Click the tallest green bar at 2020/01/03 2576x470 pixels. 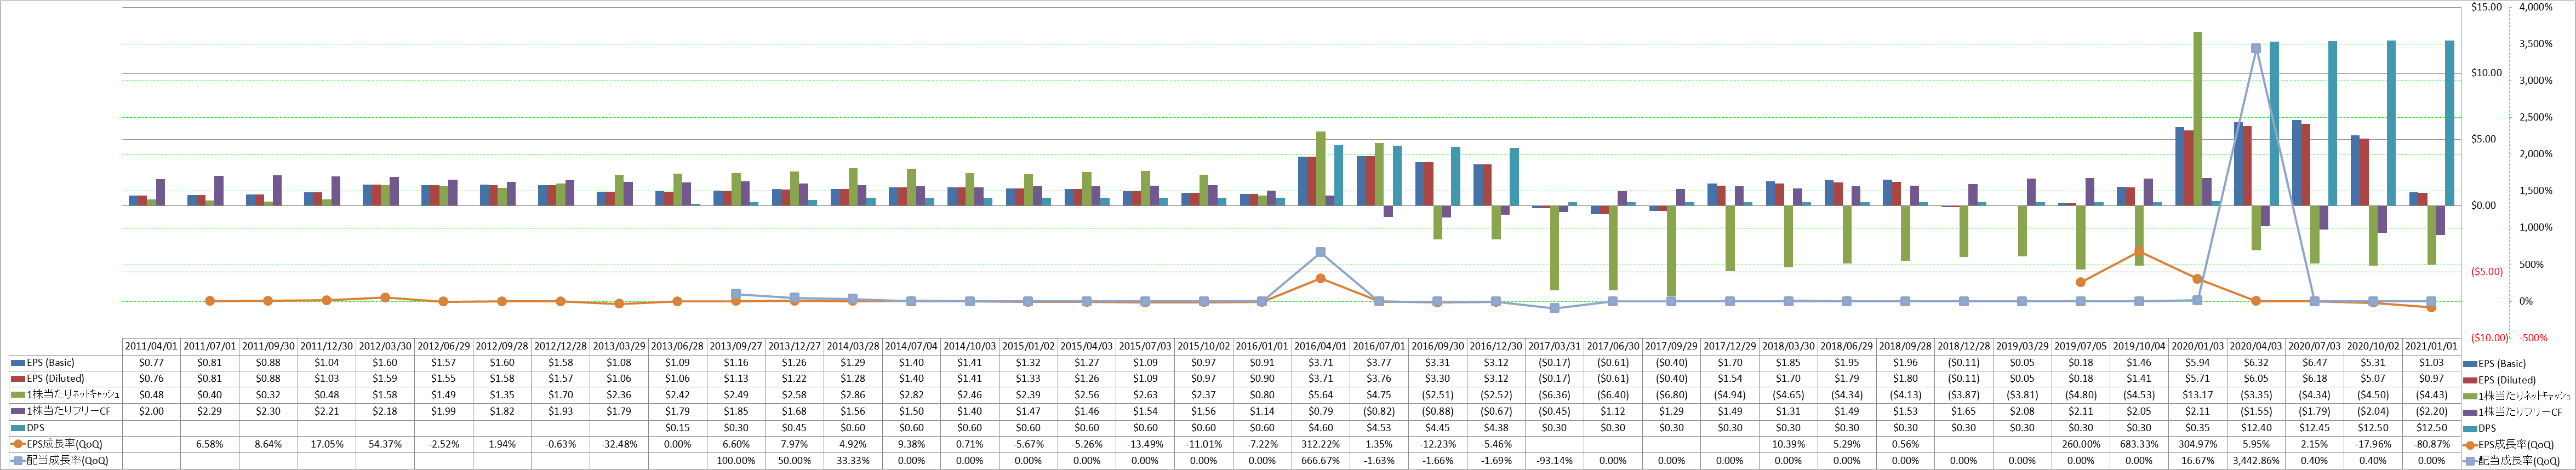pos(2198,118)
